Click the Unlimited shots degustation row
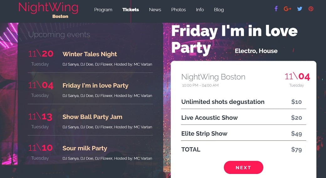Image resolution: width=326 pixels, height=178 pixels. click(223, 102)
